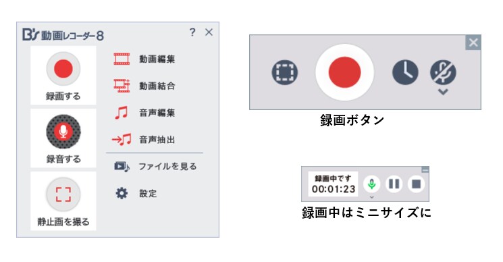
Task: Toggle the green microphone in mini recorder
Action: (x=371, y=184)
